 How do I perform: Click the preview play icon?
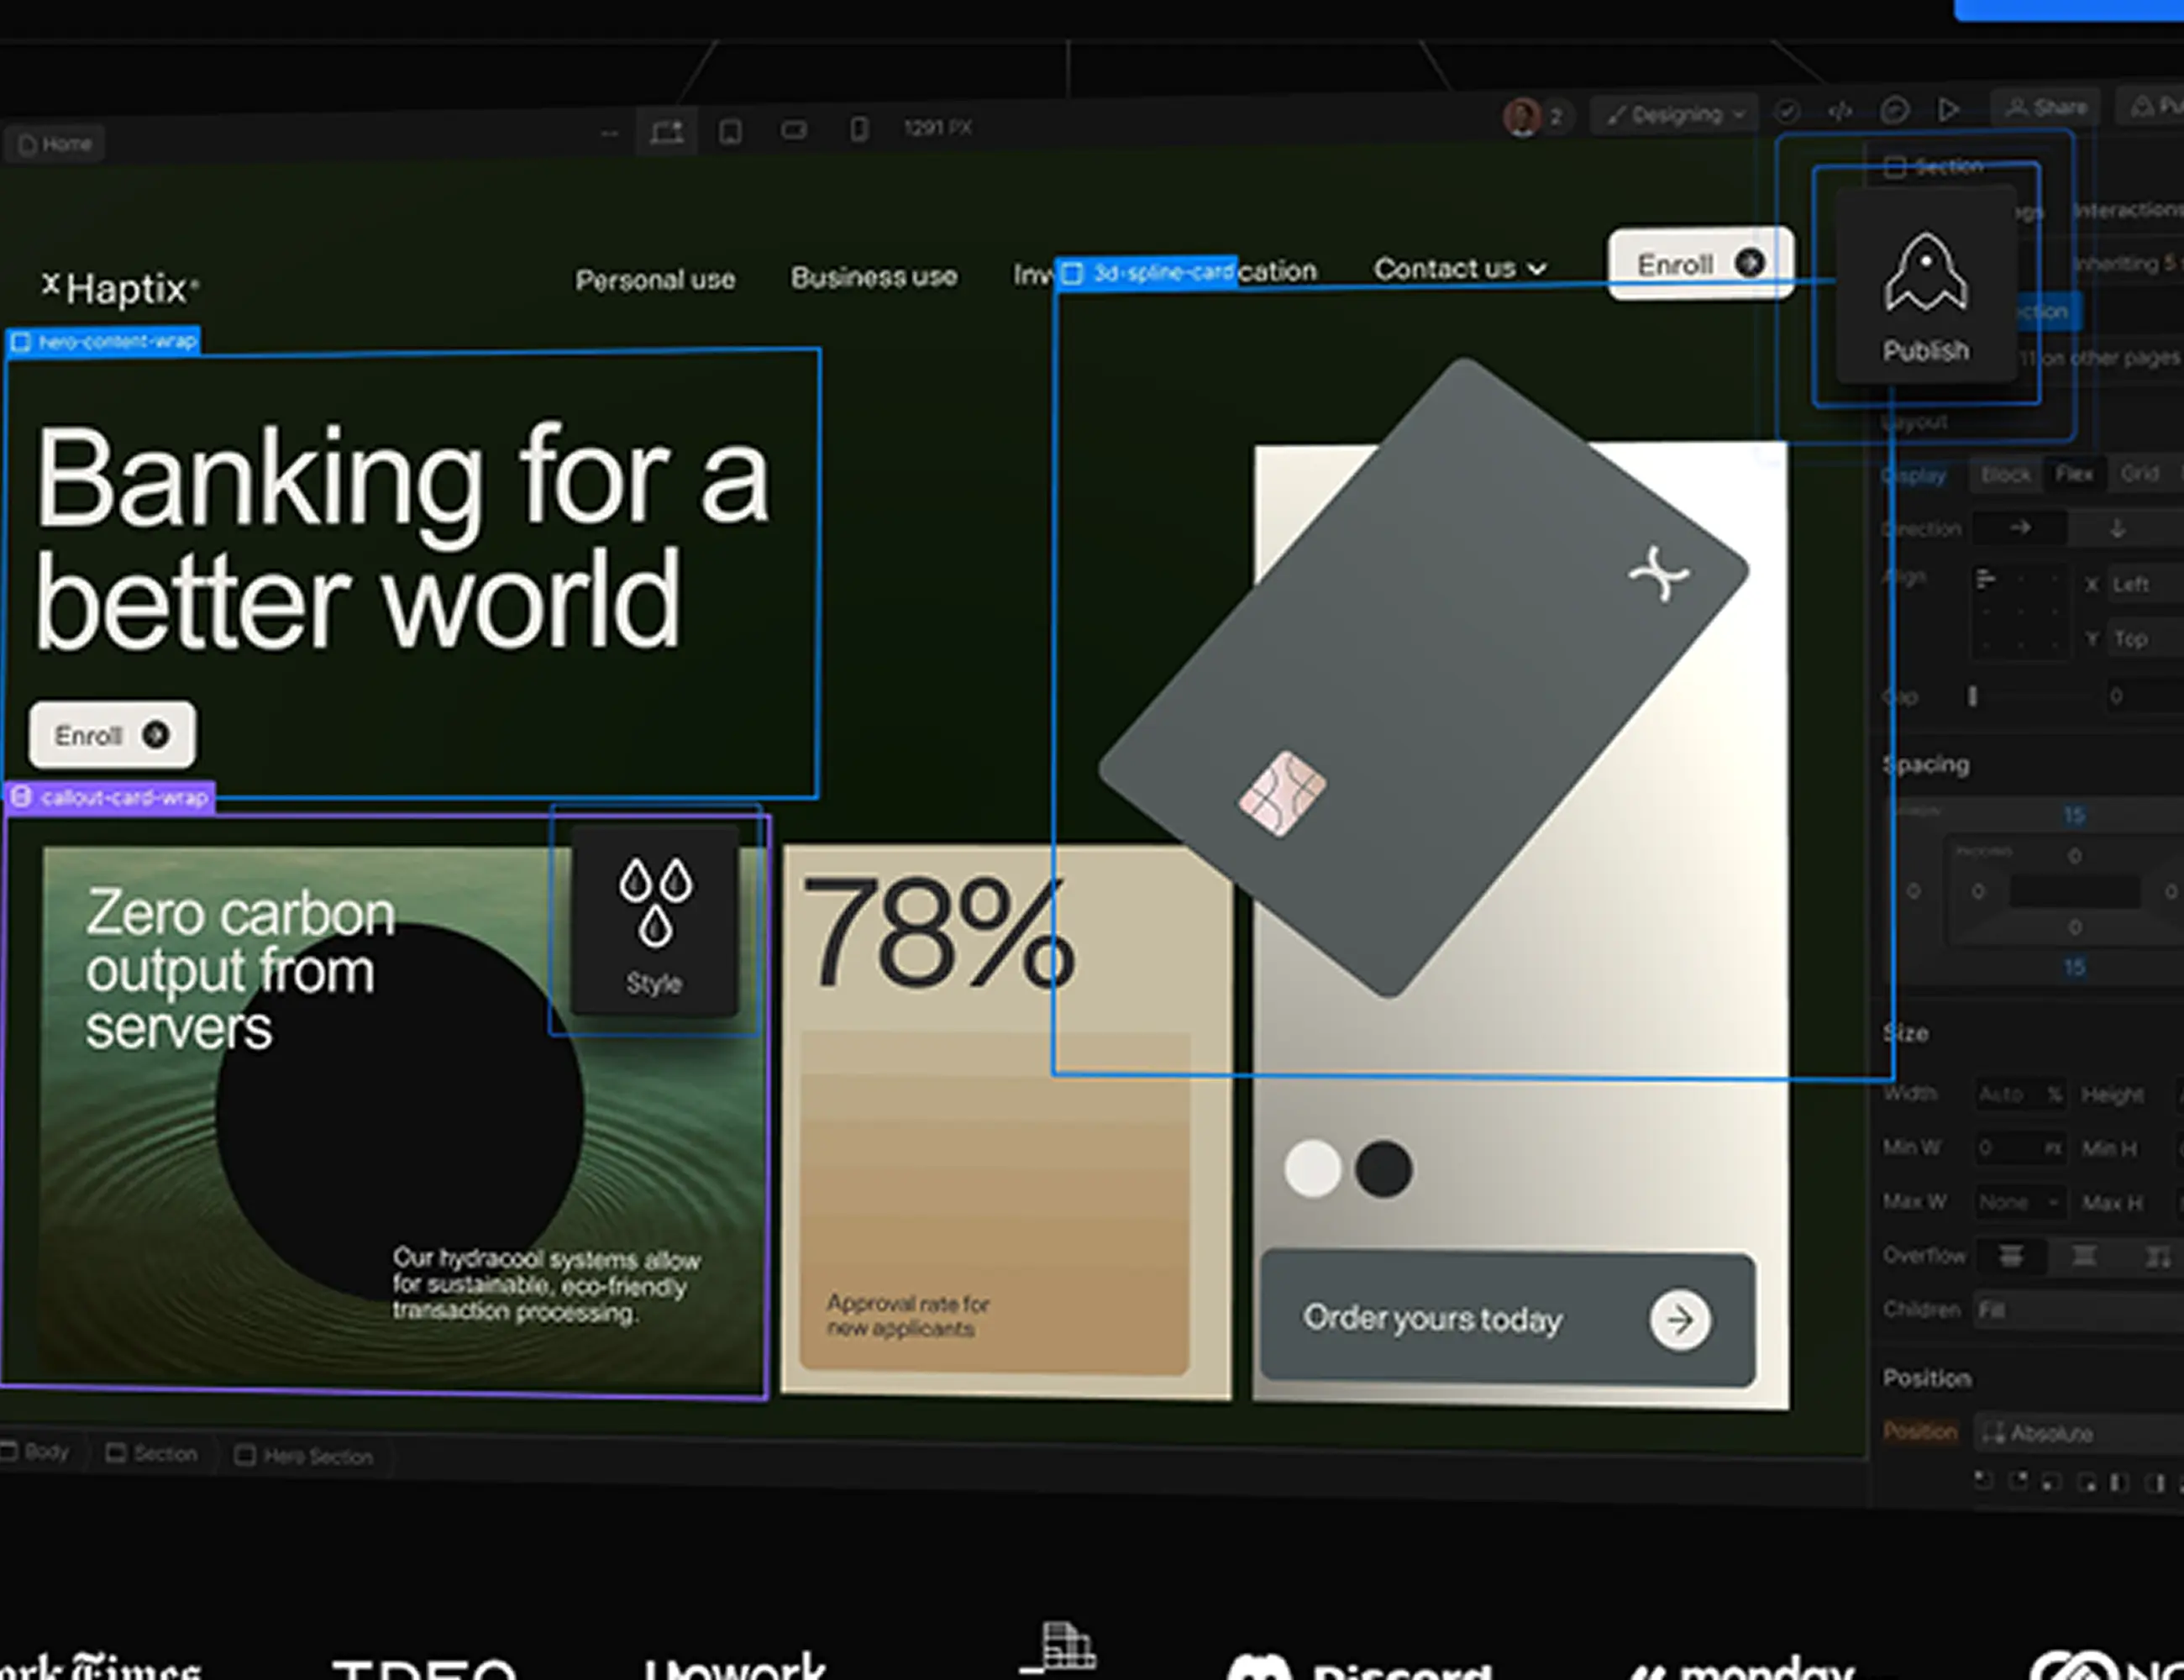[x=1948, y=109]
